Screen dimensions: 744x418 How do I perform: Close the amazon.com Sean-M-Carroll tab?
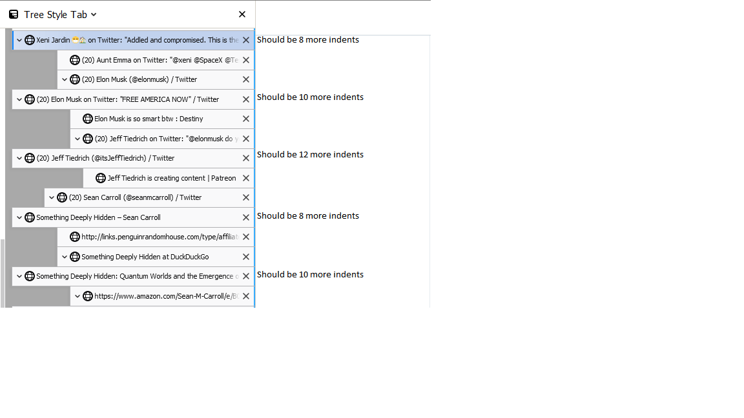click(x=246, y=296)
